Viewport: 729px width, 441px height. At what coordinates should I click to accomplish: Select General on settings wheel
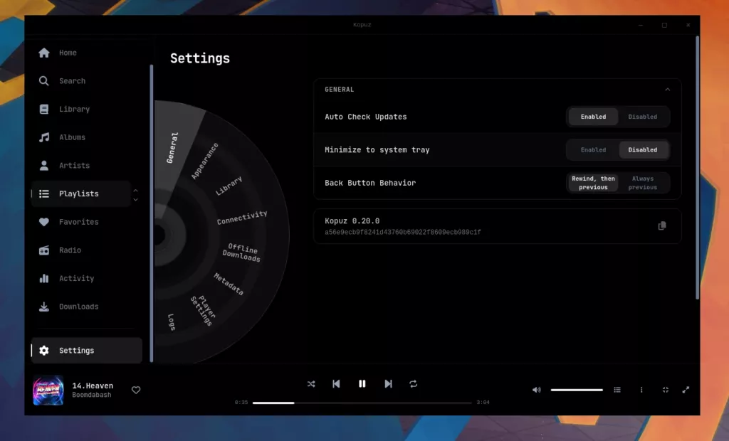tap(172, 148)
